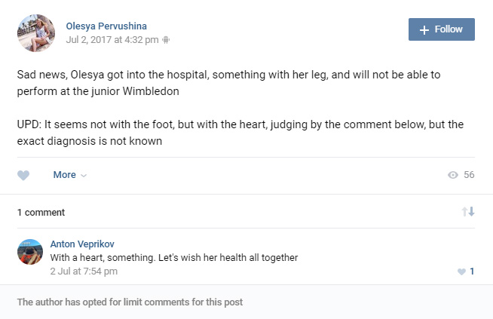Like Anton Veprikov's comment with the heart
493x319 pixels.
pos(461,271)
